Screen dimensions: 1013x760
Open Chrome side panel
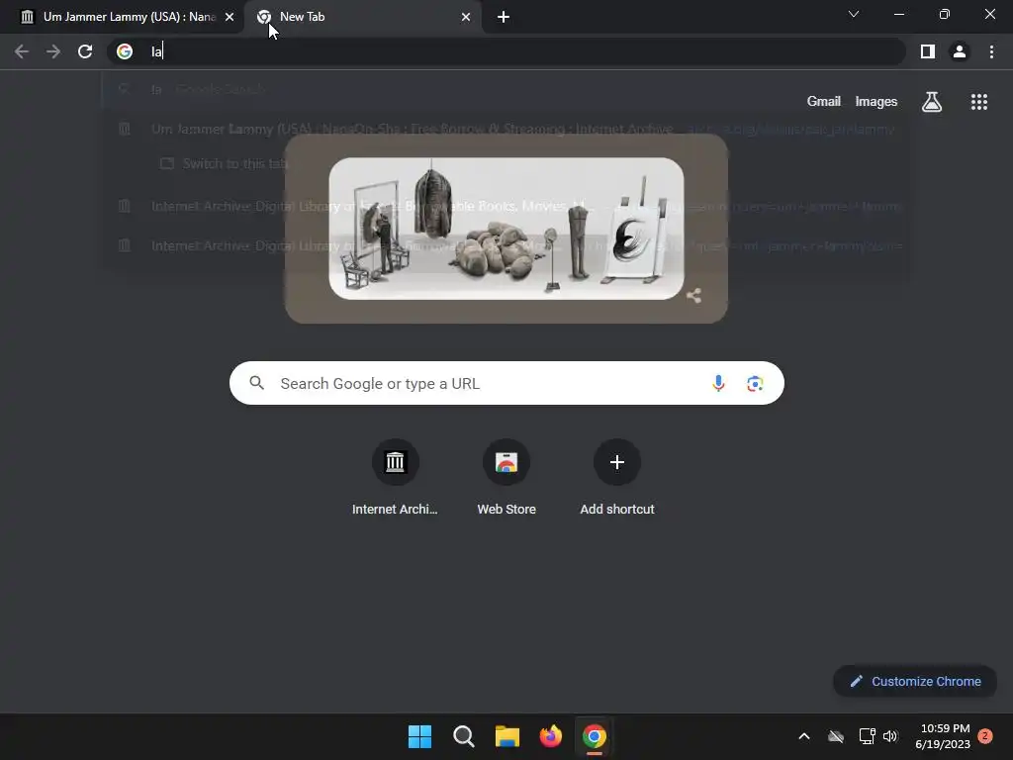[928, 51]
